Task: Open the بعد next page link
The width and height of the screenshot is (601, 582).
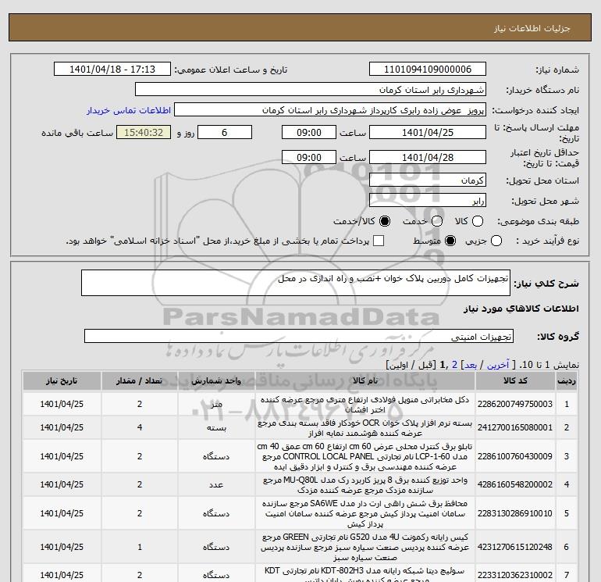Action: [x=471, y=365]
